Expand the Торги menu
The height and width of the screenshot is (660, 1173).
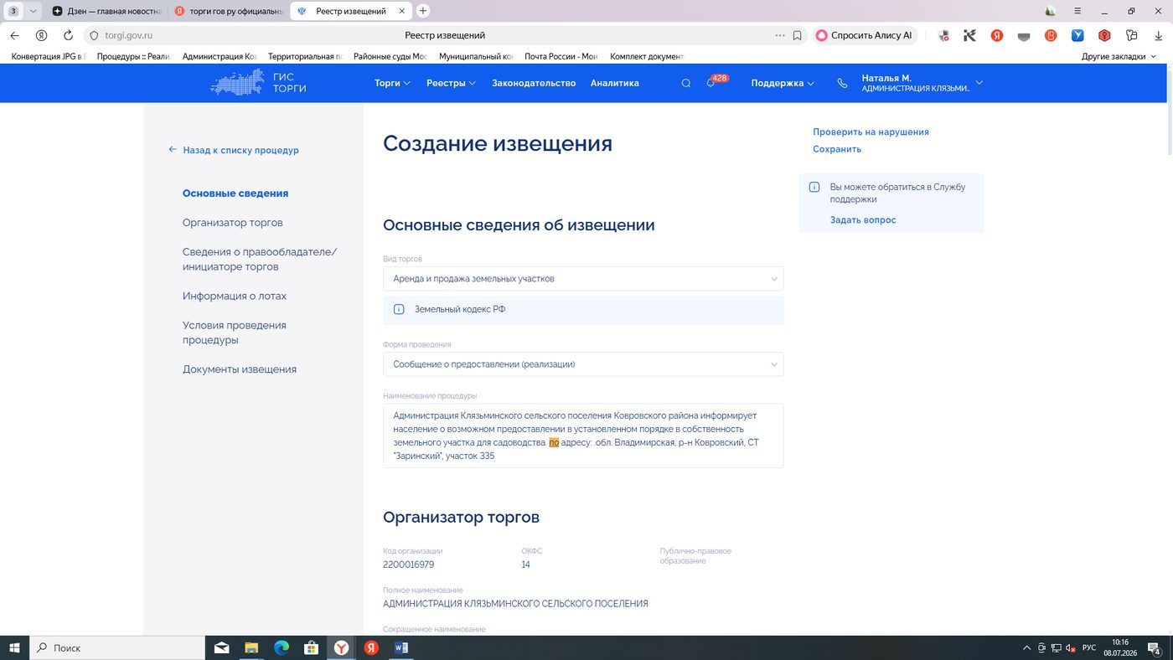pos(392,83)
